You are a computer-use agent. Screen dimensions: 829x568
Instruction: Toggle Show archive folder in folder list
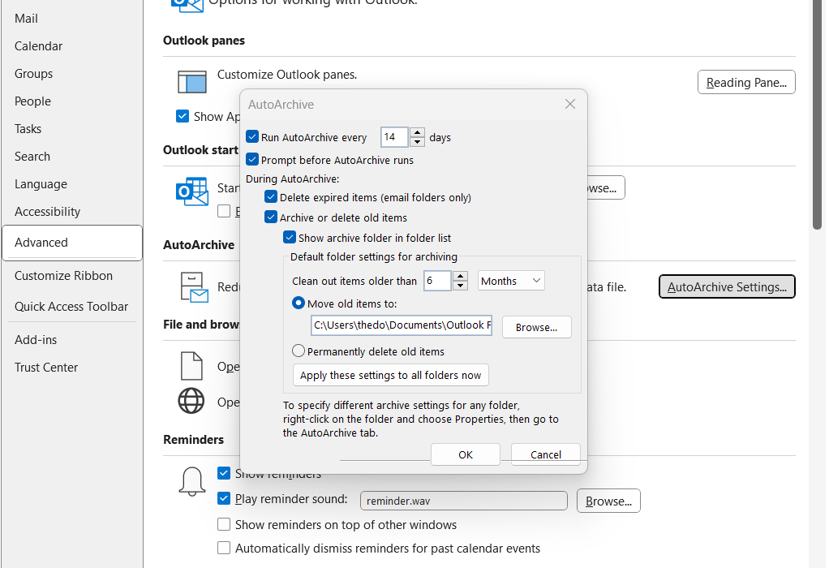tap(290, 238)
